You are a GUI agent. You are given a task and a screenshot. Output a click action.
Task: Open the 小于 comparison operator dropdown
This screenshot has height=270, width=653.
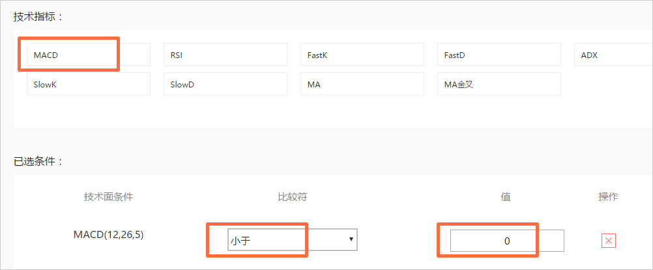[x=293, y=239]
